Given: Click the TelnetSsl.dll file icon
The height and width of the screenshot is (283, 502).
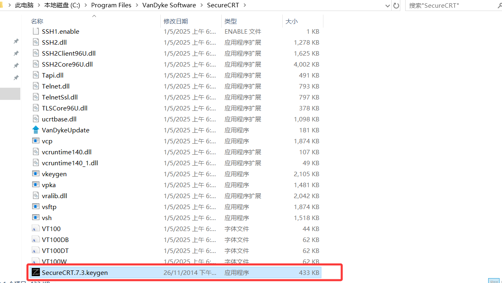Looking at the screenshot, I should 36,97.
